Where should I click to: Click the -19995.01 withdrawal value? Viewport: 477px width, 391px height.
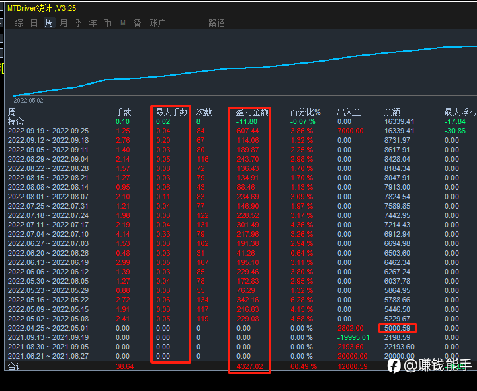(x=353, y=338)
